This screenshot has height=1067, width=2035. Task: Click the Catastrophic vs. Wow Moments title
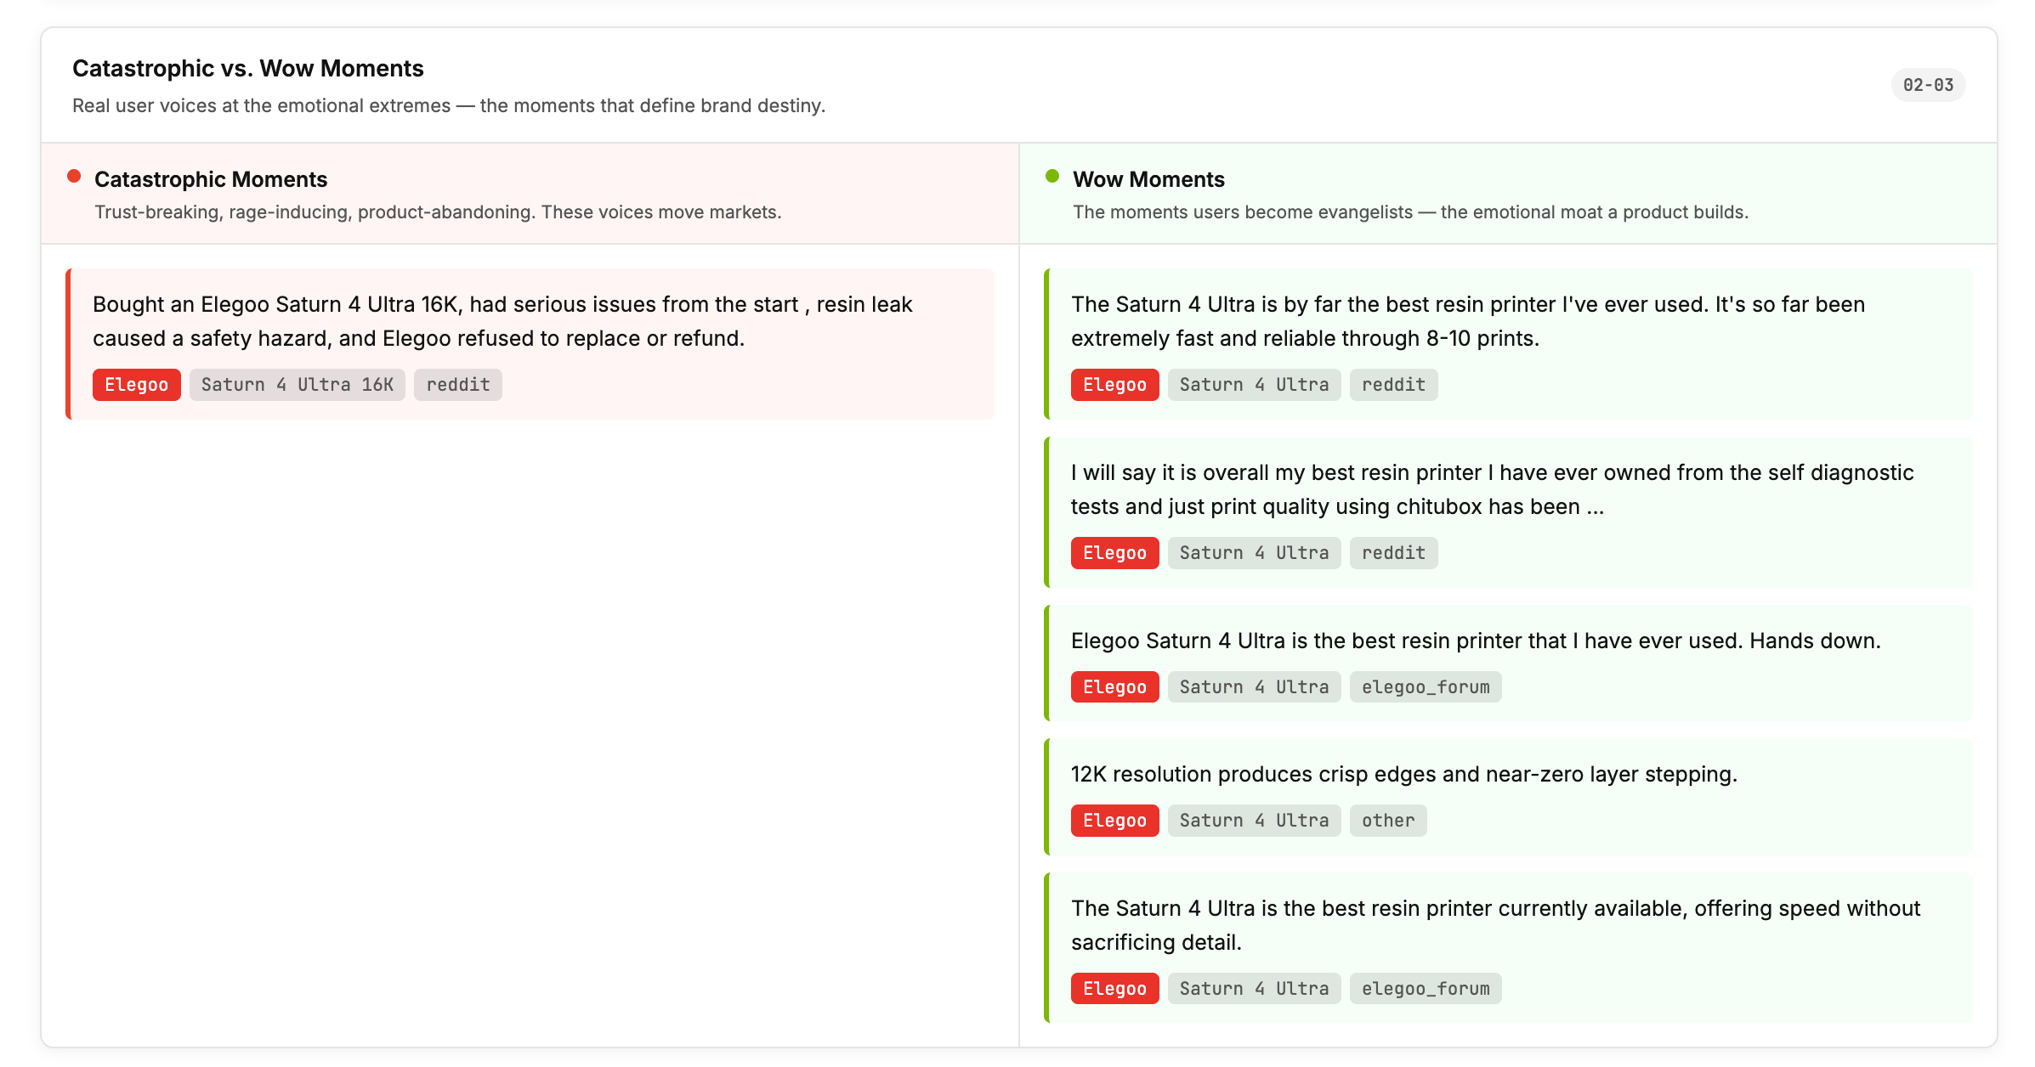click(247, 68)
